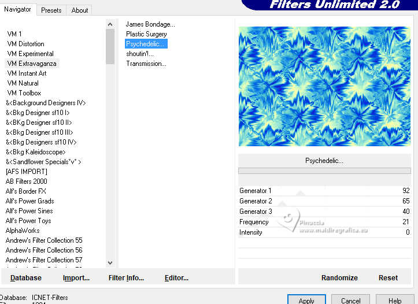
Task: Select Alf's Power Sines category
Action: (x=29, y=211)
